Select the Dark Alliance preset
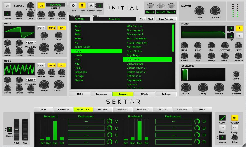This screenshot has width=246, height=147. 135,64
